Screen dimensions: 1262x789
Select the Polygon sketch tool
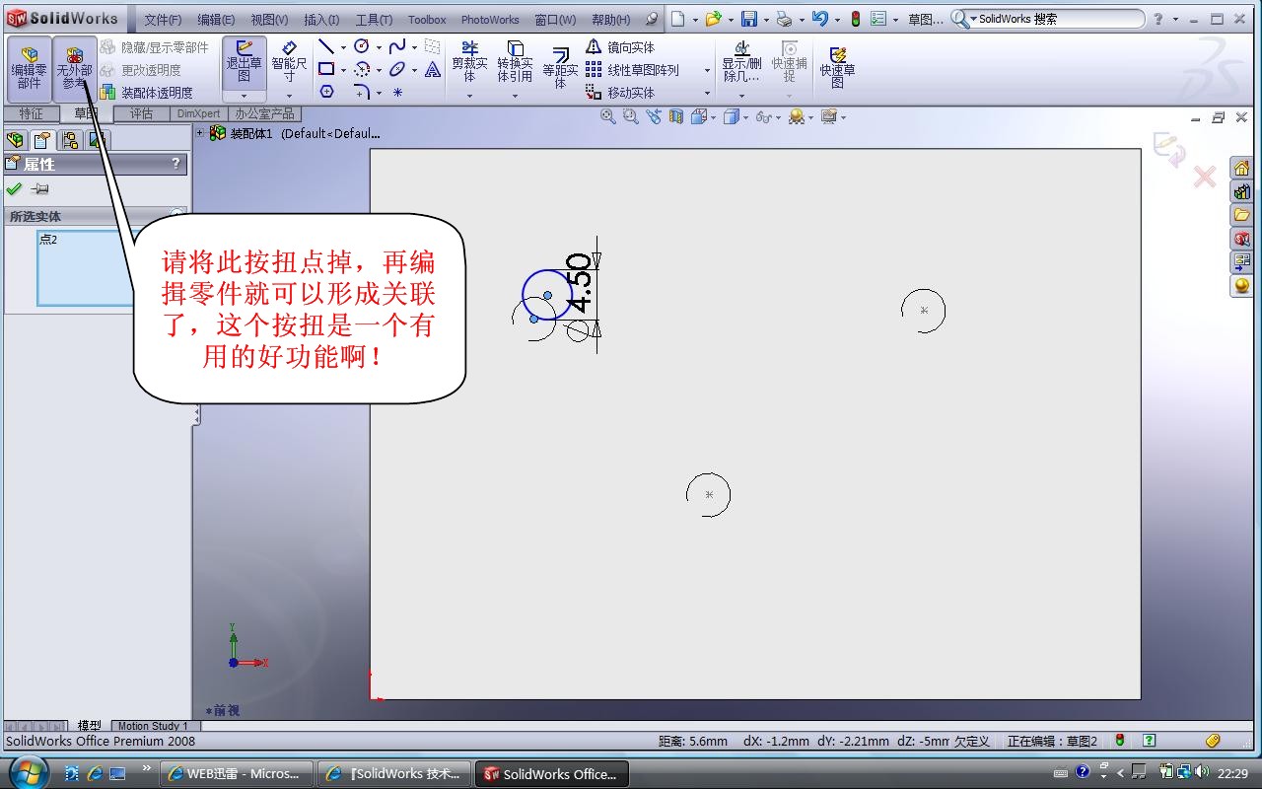pos(326,92)
